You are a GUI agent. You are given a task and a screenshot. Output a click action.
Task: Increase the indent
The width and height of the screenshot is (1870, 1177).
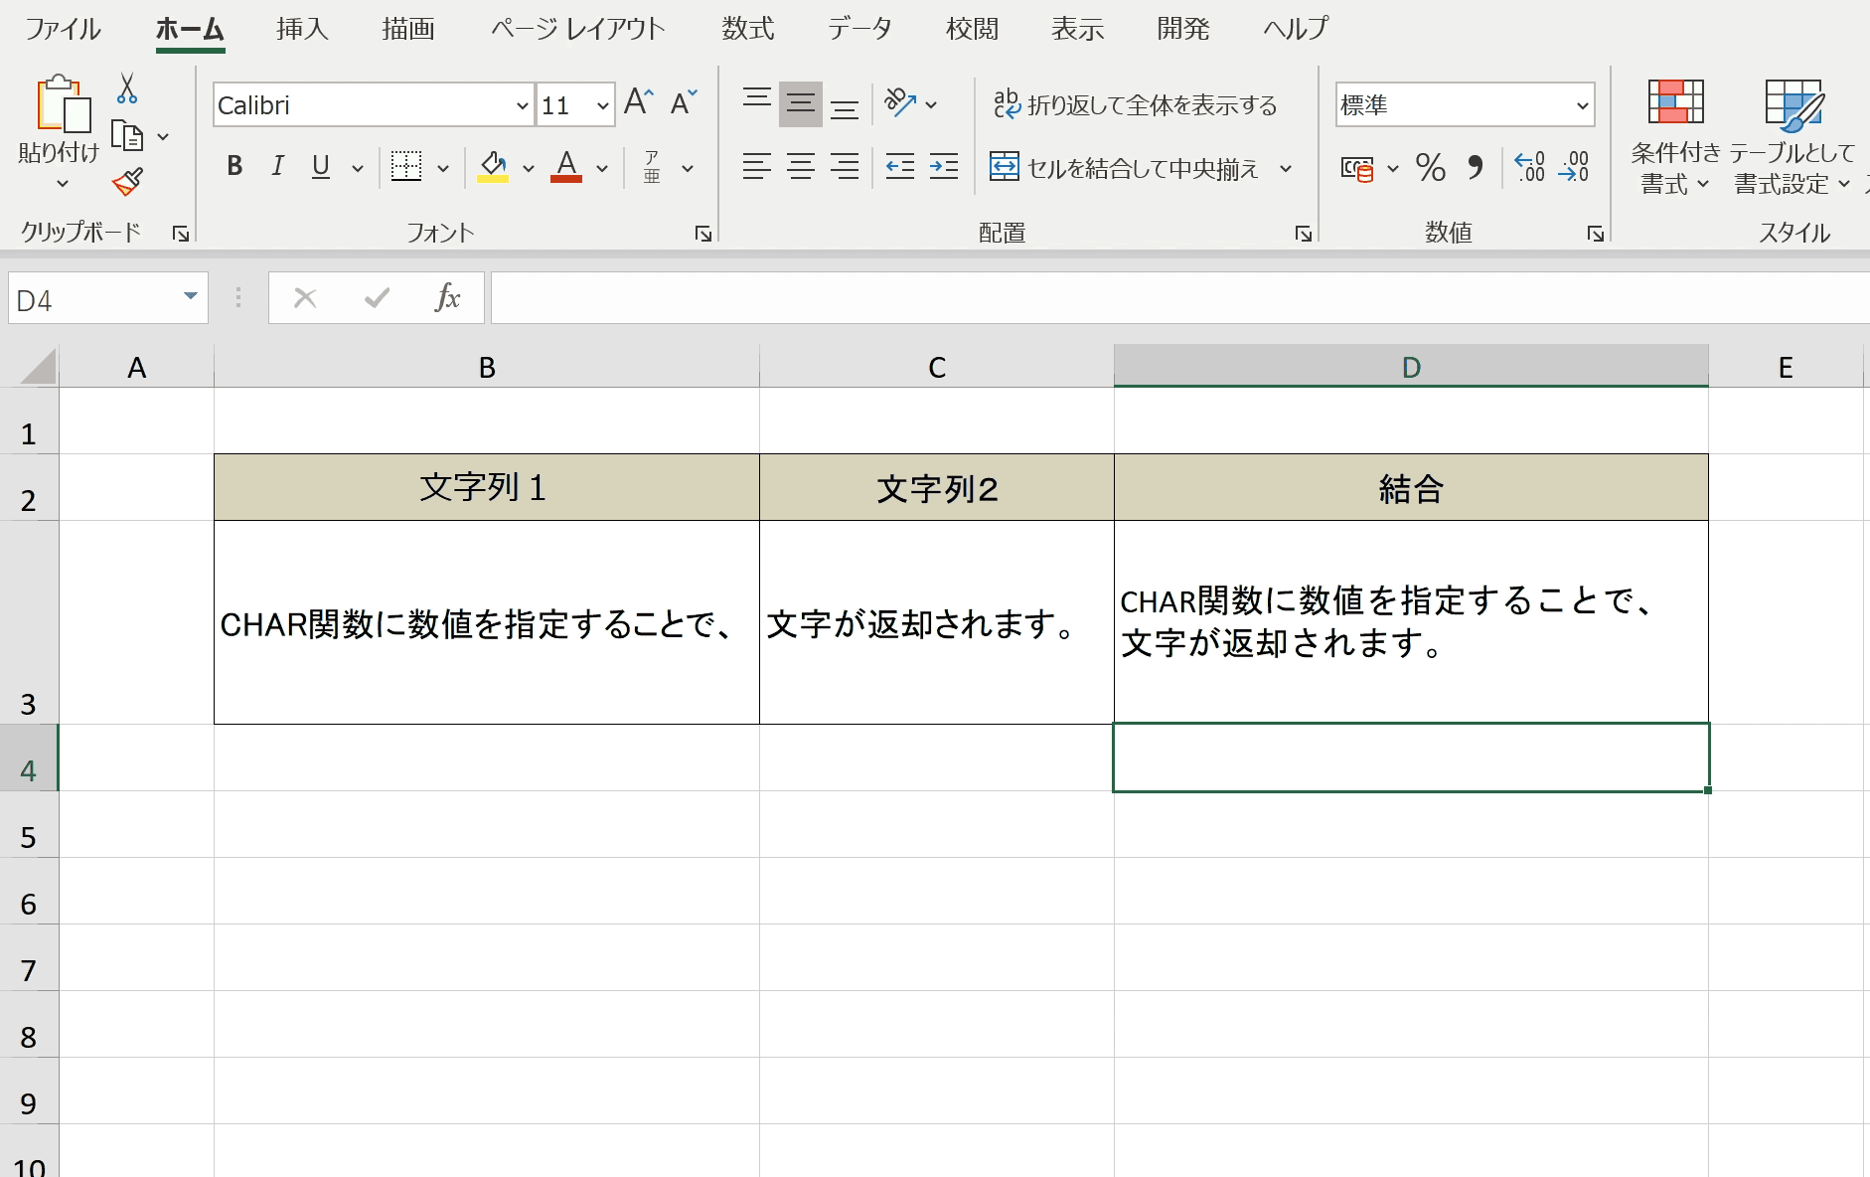(x=944, y=166)
